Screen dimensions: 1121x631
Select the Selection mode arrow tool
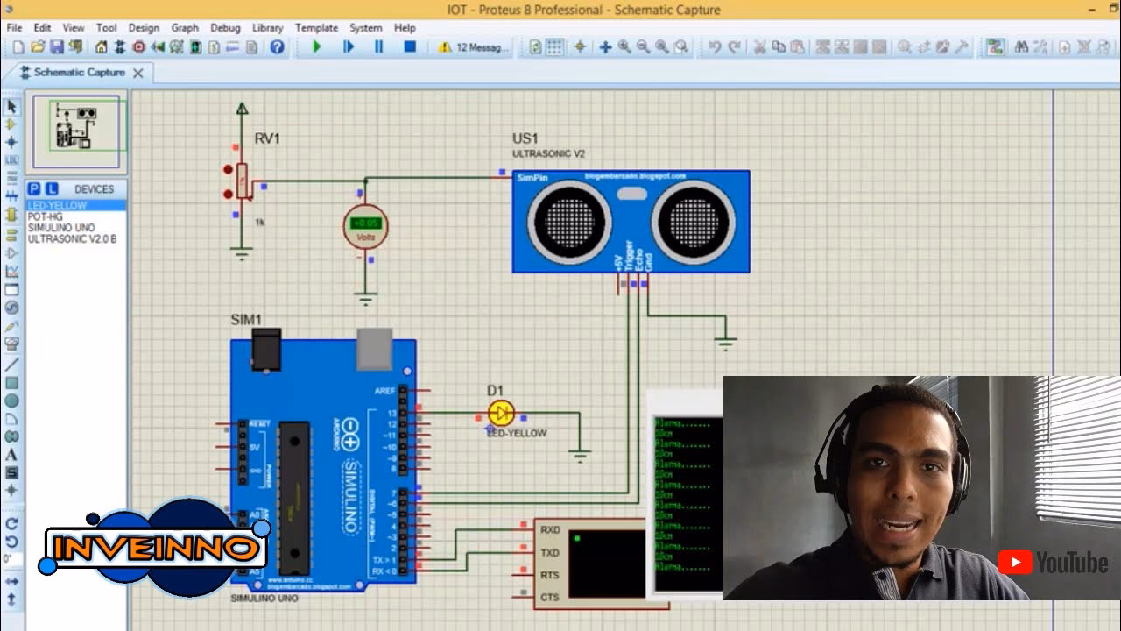11,106
